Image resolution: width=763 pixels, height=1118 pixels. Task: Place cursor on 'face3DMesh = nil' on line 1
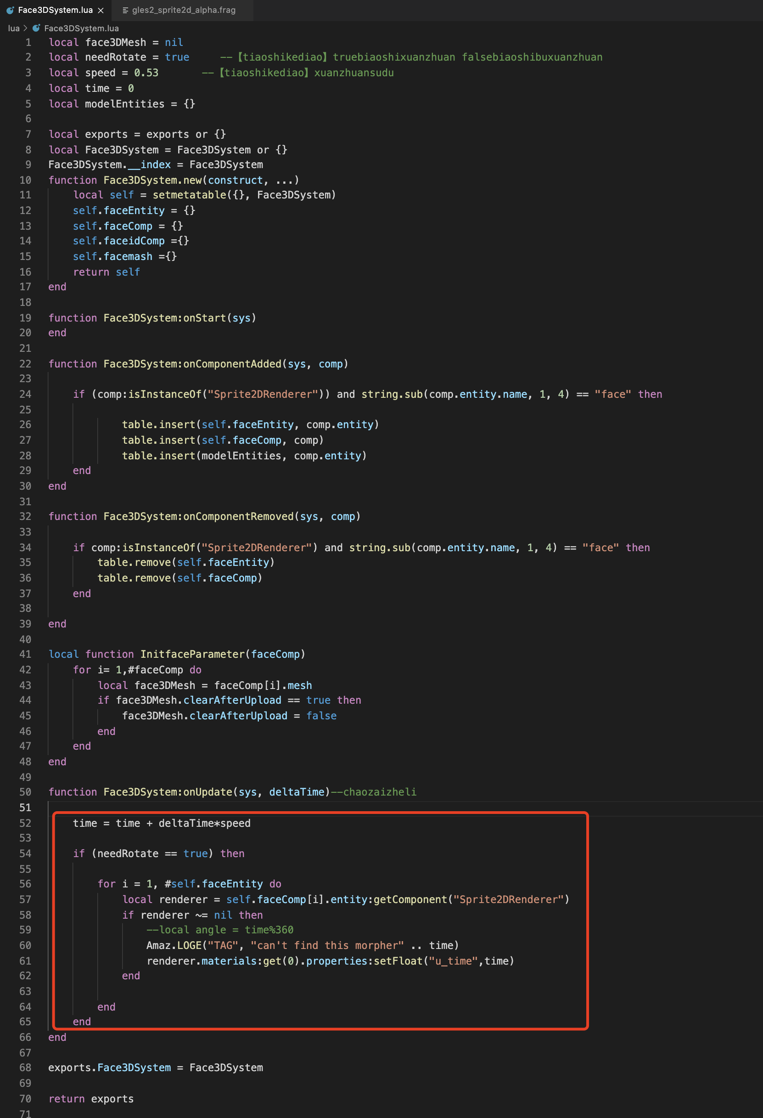coord(134,42)
